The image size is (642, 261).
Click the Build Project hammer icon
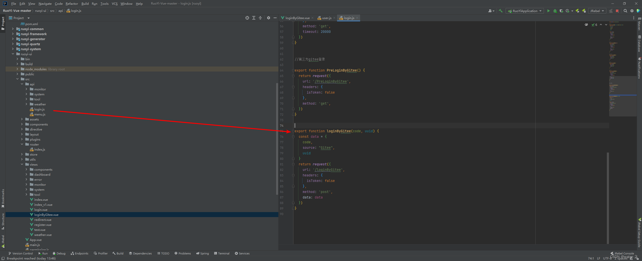coord(501,11)
